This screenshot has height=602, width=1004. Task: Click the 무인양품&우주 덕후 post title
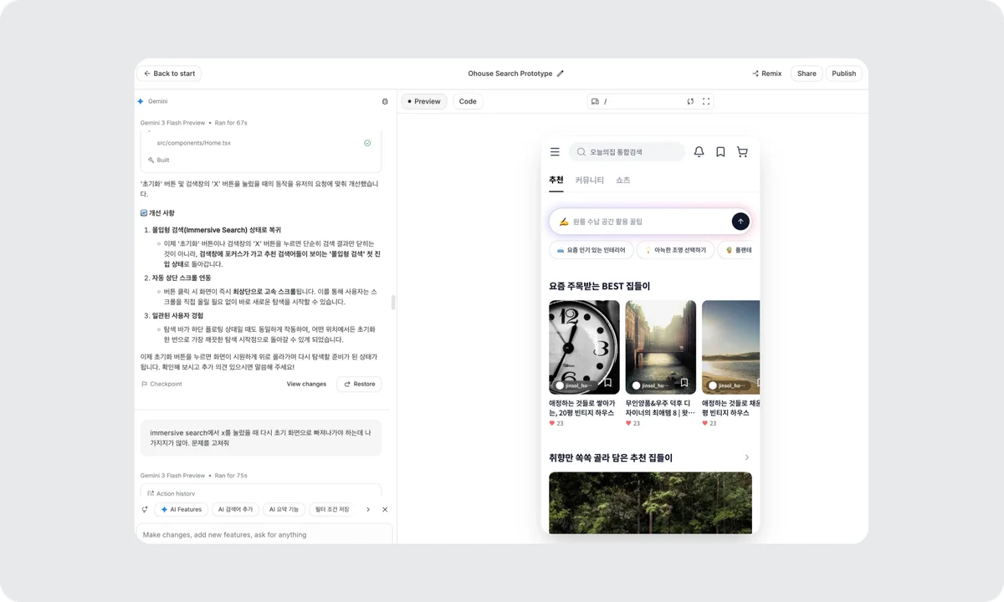661,408
